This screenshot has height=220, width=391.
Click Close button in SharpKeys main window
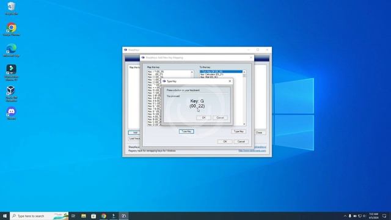[x=259, y=133]
